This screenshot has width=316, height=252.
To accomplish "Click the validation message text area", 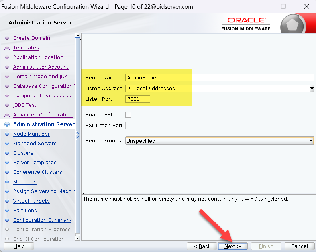I will coord(199,217).
